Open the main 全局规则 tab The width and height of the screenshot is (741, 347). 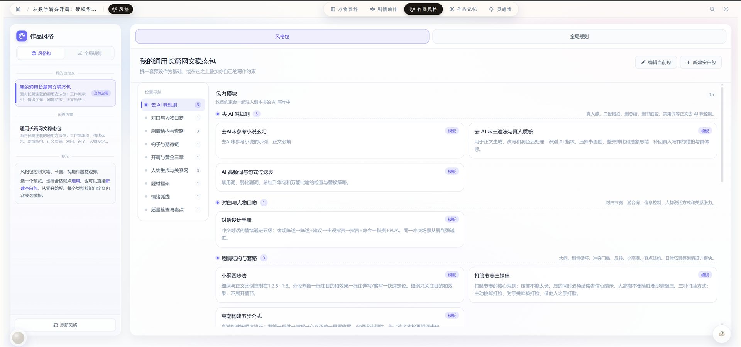pos(579,37)
